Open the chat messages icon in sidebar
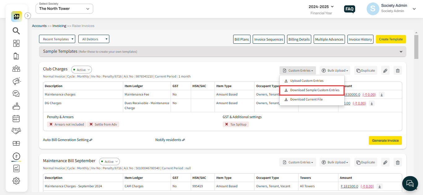This screenshot has height=195, width=423. click(x=16, y=93)
